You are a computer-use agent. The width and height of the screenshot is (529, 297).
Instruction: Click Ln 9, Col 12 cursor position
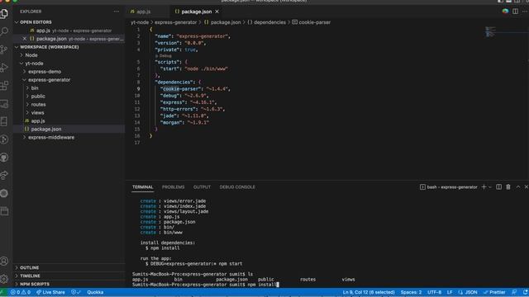[369, 292]
